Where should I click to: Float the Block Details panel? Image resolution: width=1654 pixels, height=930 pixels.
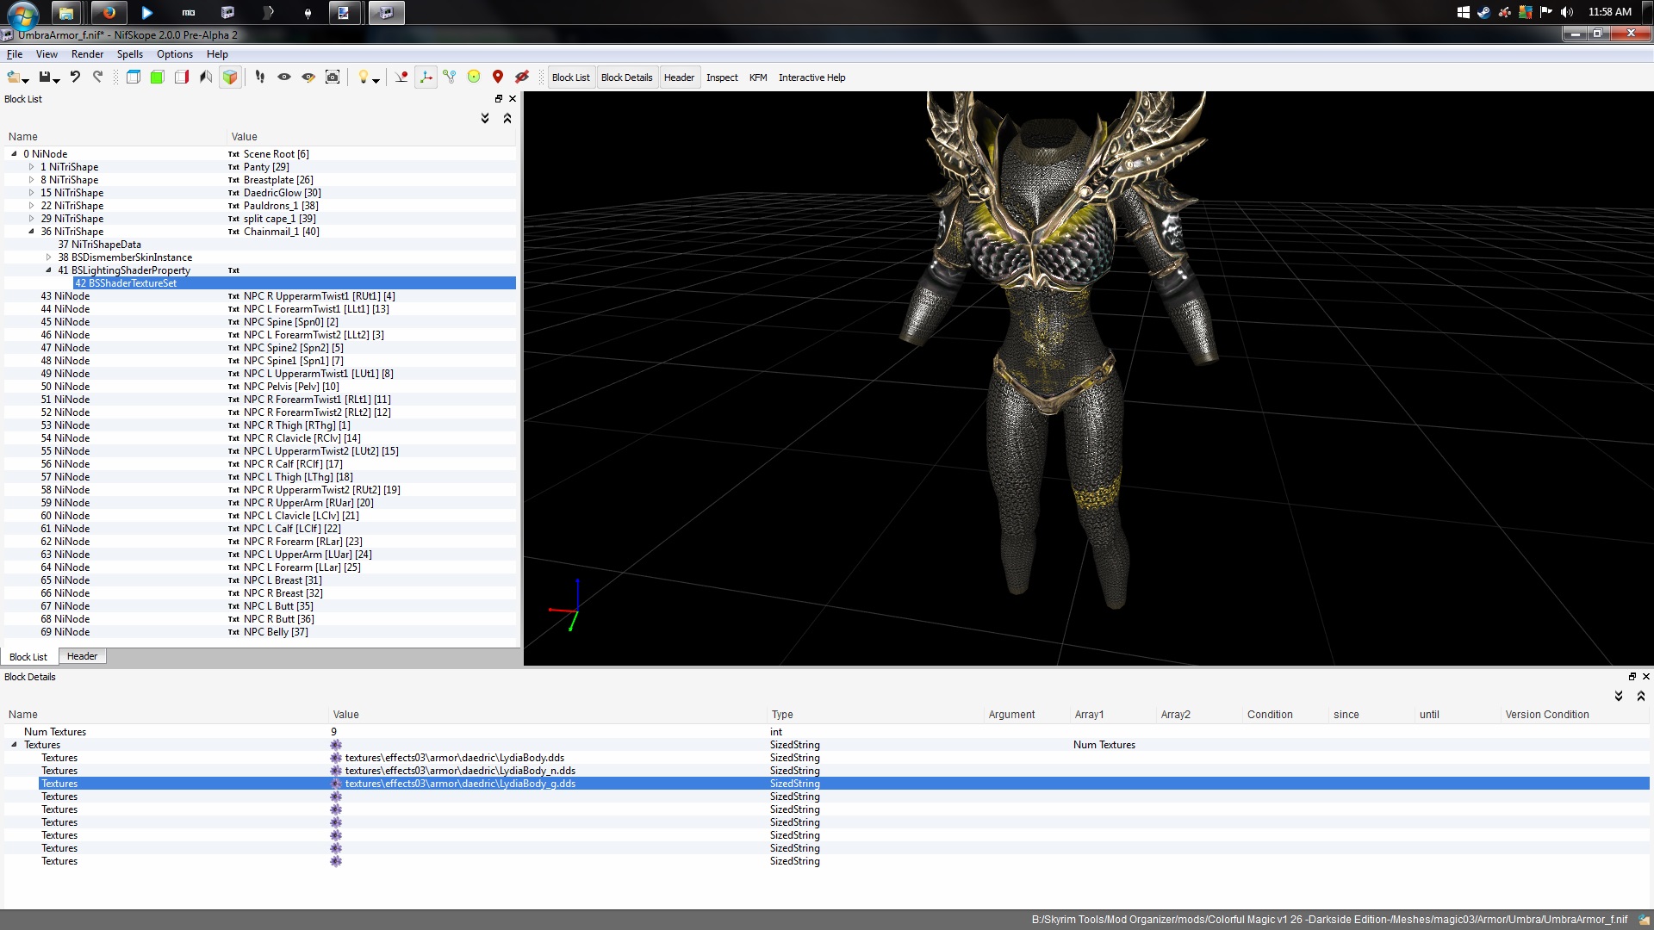tap(1632, 677)
